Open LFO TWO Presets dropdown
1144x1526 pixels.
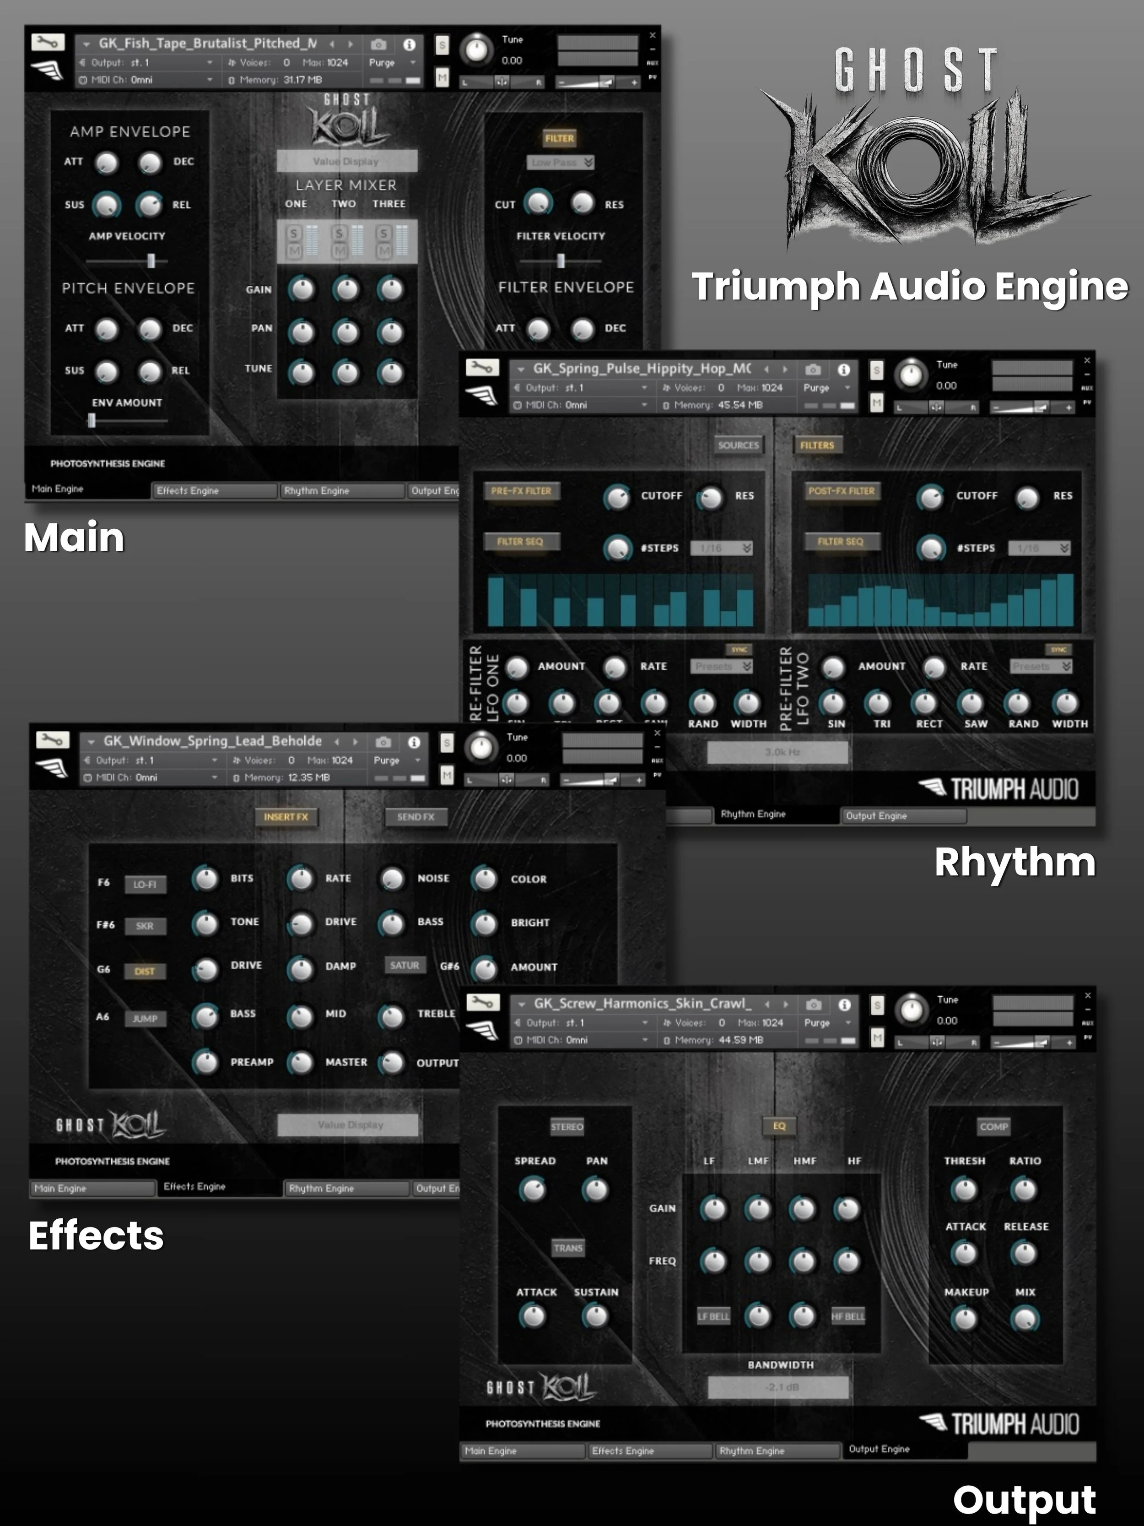(x=1041, y=667)
